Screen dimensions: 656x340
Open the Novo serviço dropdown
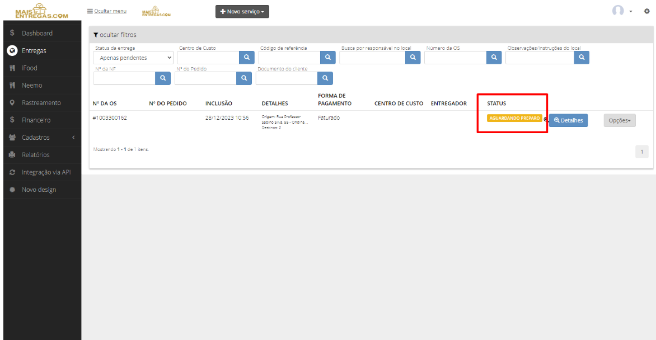242,12
